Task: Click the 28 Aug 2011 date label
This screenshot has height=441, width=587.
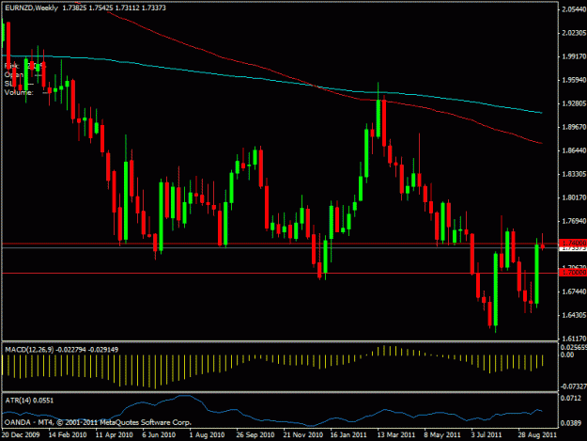Action: 537,435
